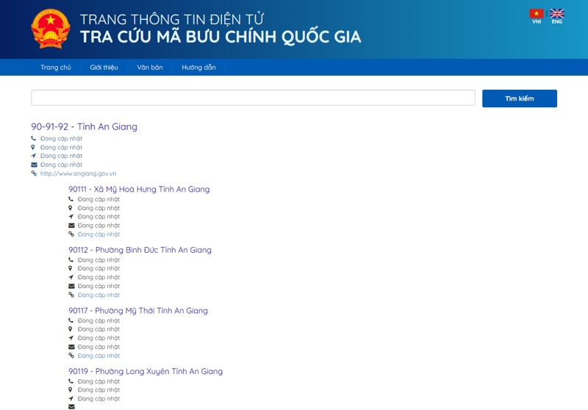Open the 90-91-92 Tỉnh An Giang heading

(84, 126)
